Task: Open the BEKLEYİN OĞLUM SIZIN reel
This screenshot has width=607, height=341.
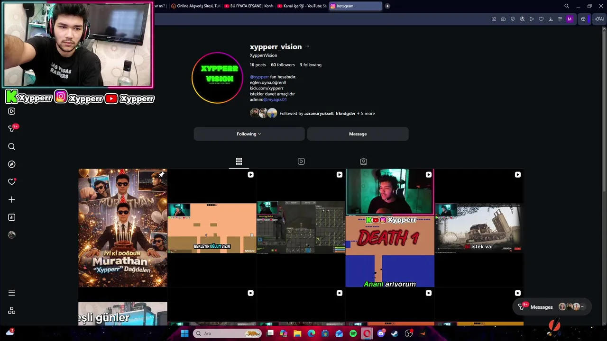Action: [212, 228]
